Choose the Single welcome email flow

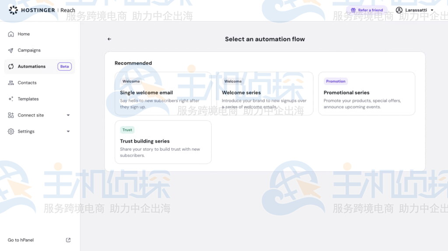click(x=163, y=93)
